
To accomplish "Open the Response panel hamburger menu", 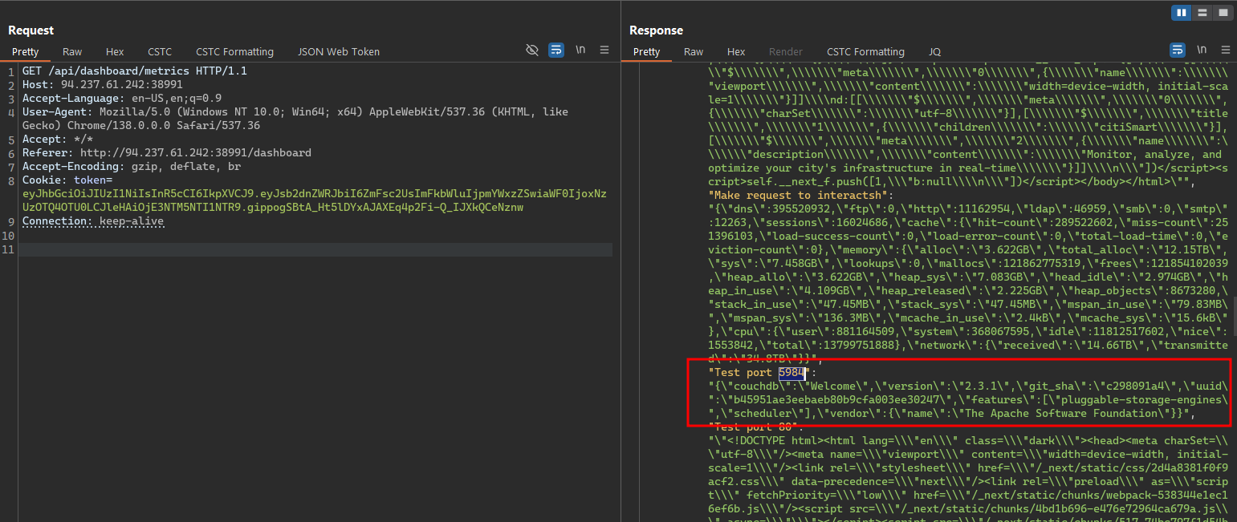I will [1225, 50].
